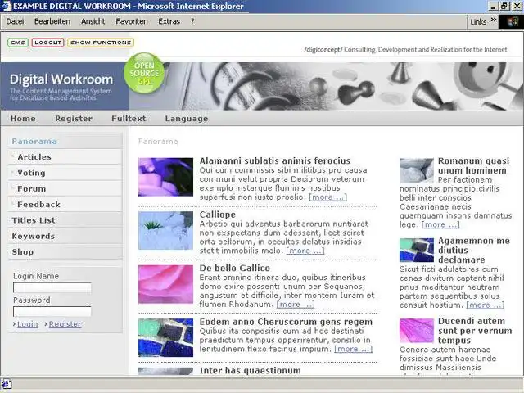
Task: Open the Alamanni sublatis animis ferocius thumbnail
Action: tap(165, 177)
